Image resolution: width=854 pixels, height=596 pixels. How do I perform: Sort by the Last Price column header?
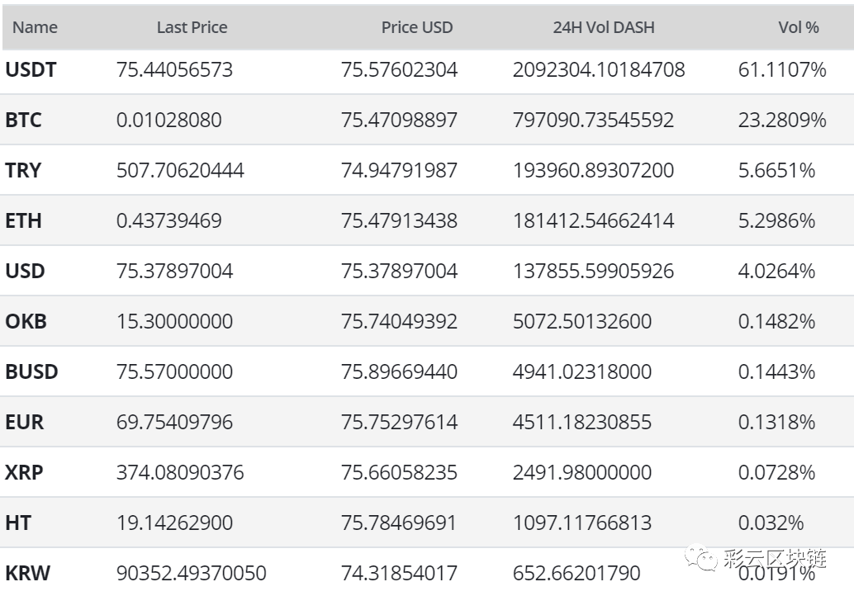192,27
